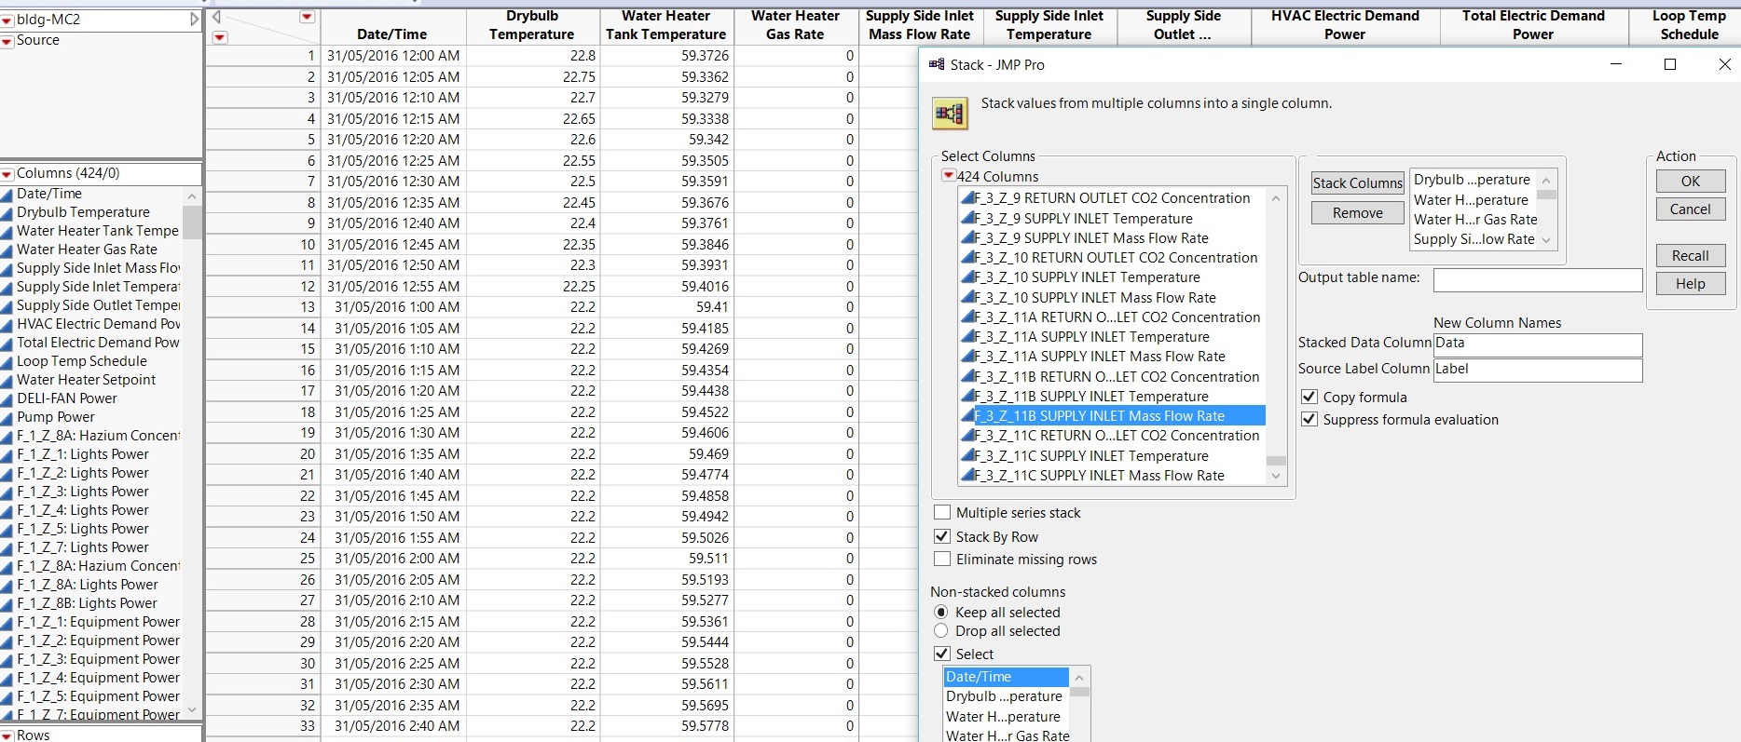Uncheck Suppress formula evaluation

pos(1309,420)
